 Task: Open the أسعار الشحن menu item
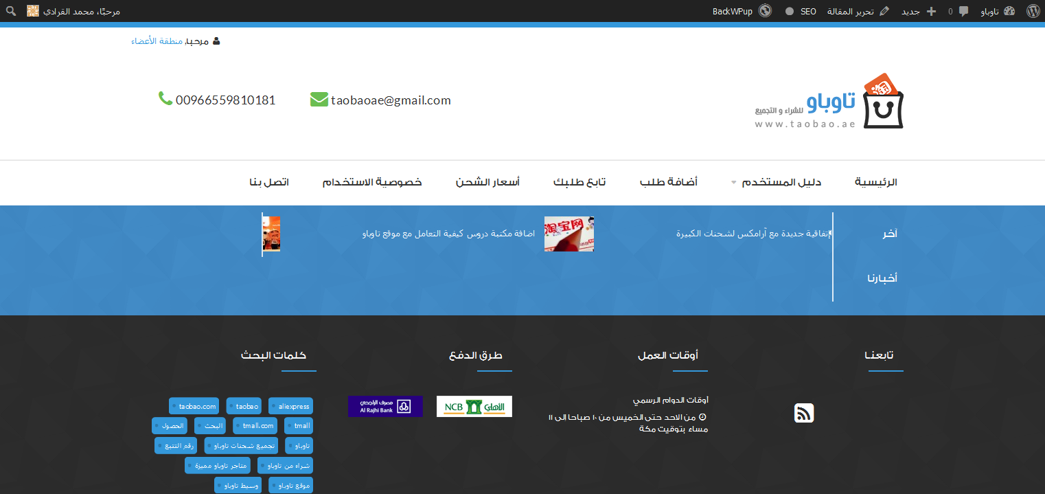[487, 182]
